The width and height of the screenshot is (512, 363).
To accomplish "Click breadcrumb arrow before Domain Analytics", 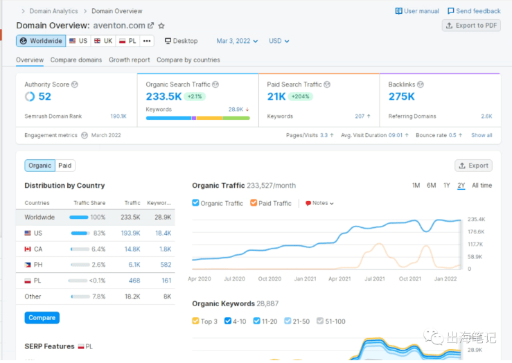I will (23, 11).
